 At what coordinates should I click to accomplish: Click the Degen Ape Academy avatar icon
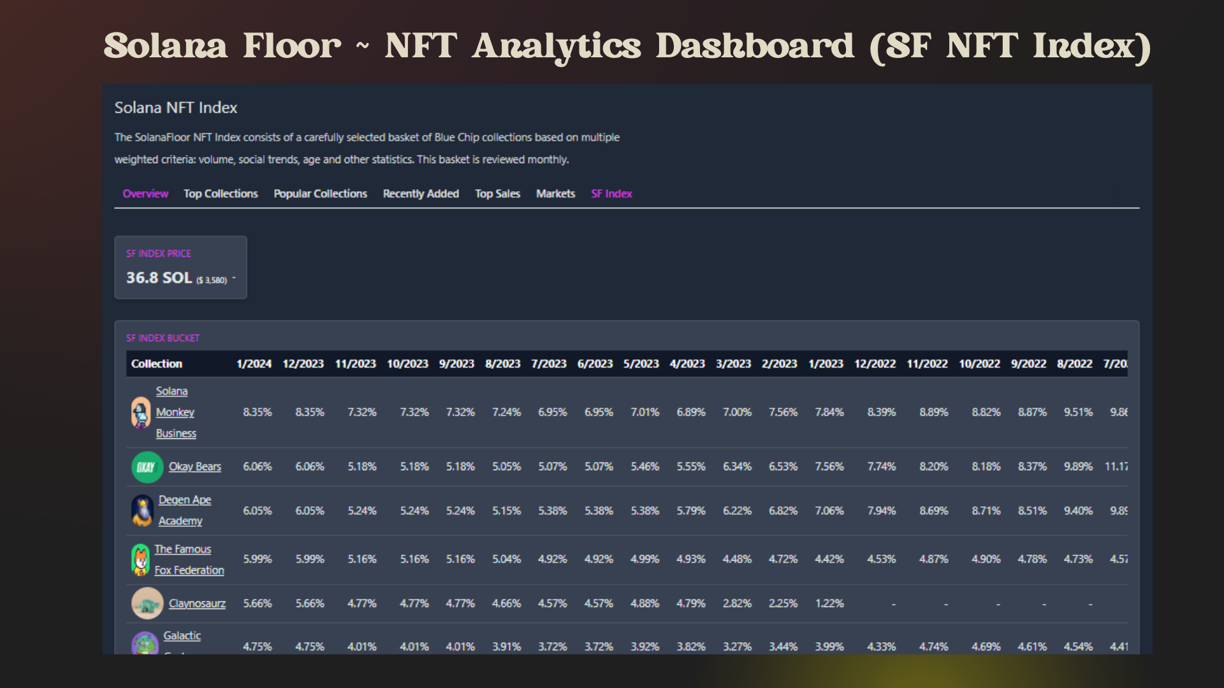click(142, 511)
